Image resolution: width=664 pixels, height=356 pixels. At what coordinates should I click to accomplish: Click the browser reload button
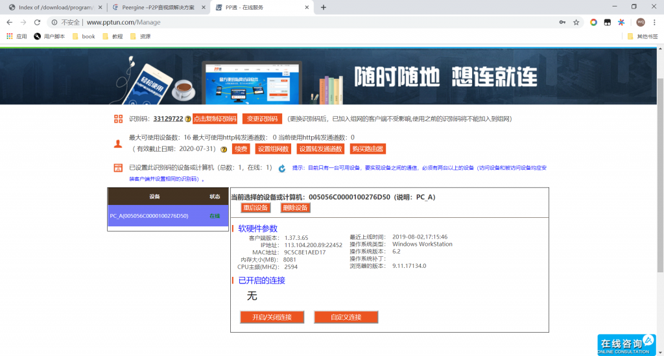coord(37,22)
